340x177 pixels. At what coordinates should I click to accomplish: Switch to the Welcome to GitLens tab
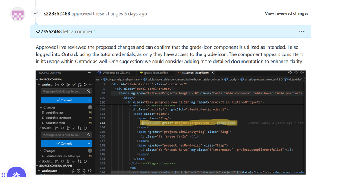pyautogui.click(x=116, y=73)
